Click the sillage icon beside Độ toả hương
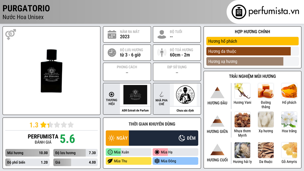The image size is (304, 171). point(162,53)
